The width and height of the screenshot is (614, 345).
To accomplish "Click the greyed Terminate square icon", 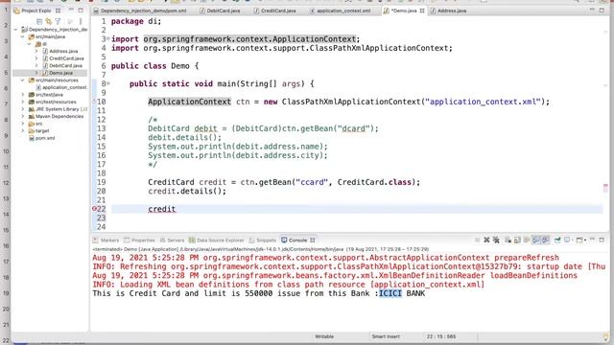I will [478, 240].
